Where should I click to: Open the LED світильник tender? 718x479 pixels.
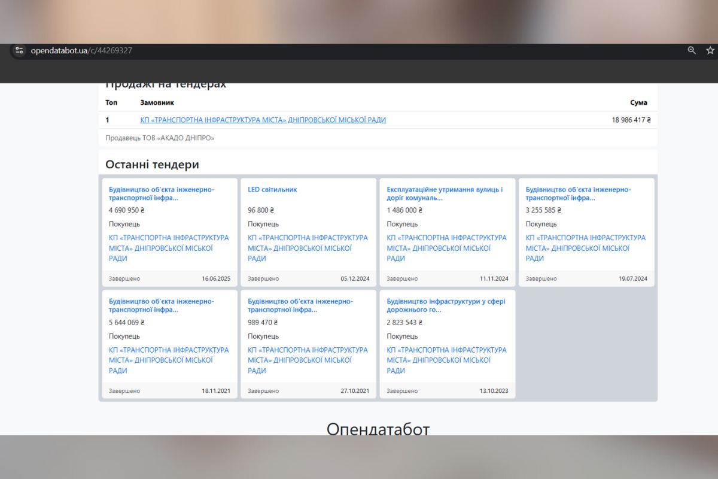click(272, 190)
